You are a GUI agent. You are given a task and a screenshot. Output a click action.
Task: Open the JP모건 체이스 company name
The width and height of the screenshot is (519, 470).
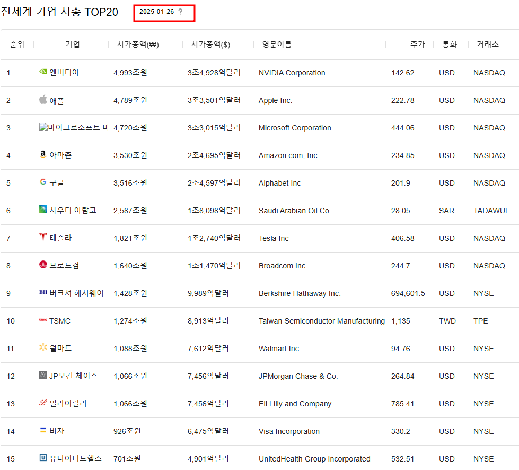(x=74, y=376)
